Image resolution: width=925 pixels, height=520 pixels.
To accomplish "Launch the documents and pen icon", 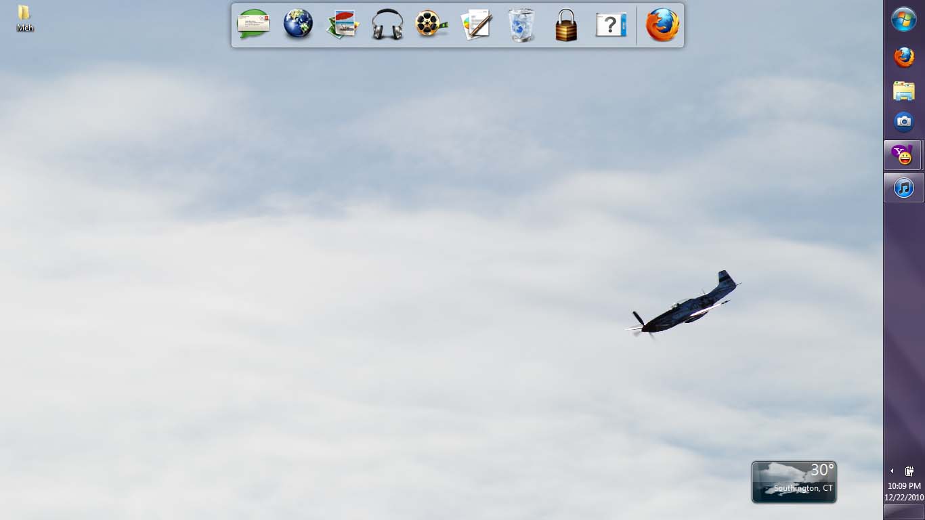I will tap(477, 25).
